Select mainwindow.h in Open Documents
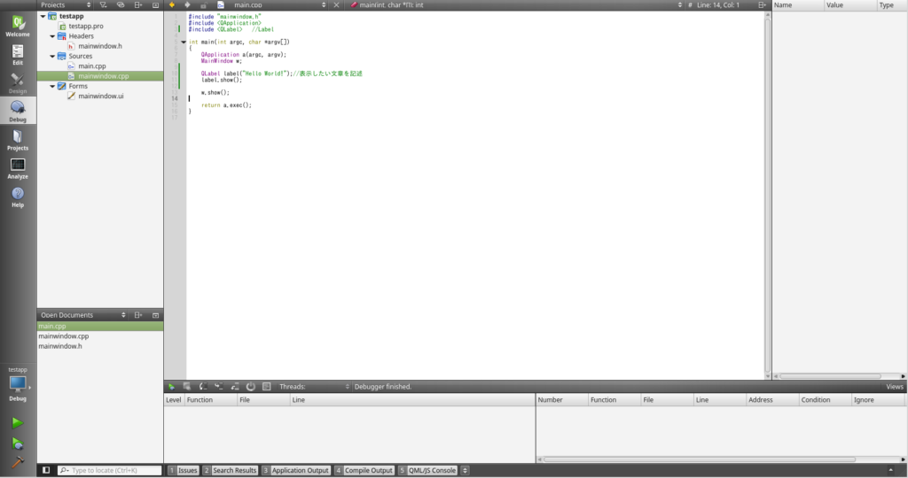The image size is (908, 478). 60,346
